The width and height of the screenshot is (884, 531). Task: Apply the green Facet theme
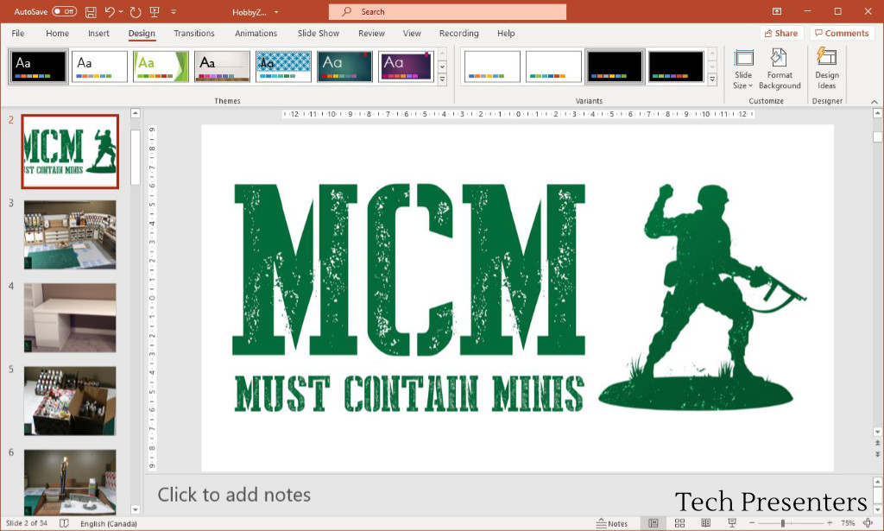161,66
